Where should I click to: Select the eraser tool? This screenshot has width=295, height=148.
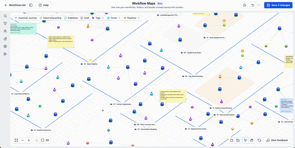coord(5,39)
